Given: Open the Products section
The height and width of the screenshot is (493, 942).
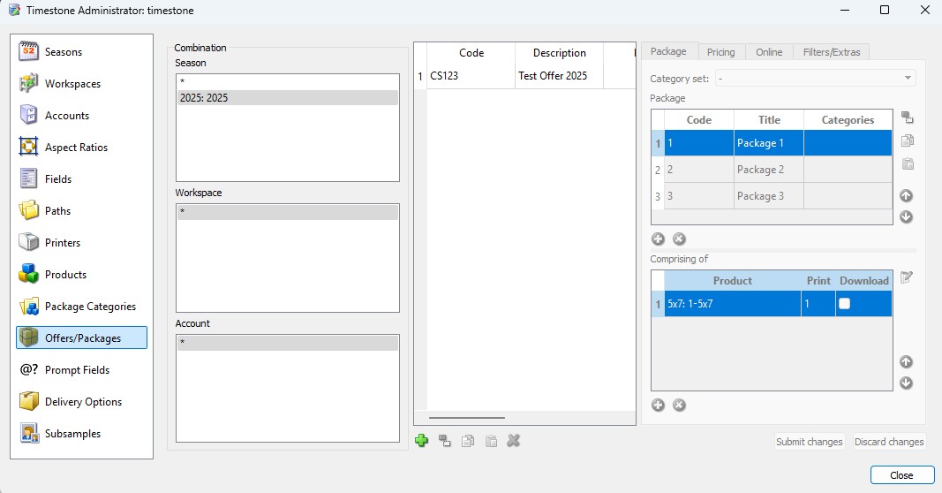Looking at the screenshot, I should 81,275.
